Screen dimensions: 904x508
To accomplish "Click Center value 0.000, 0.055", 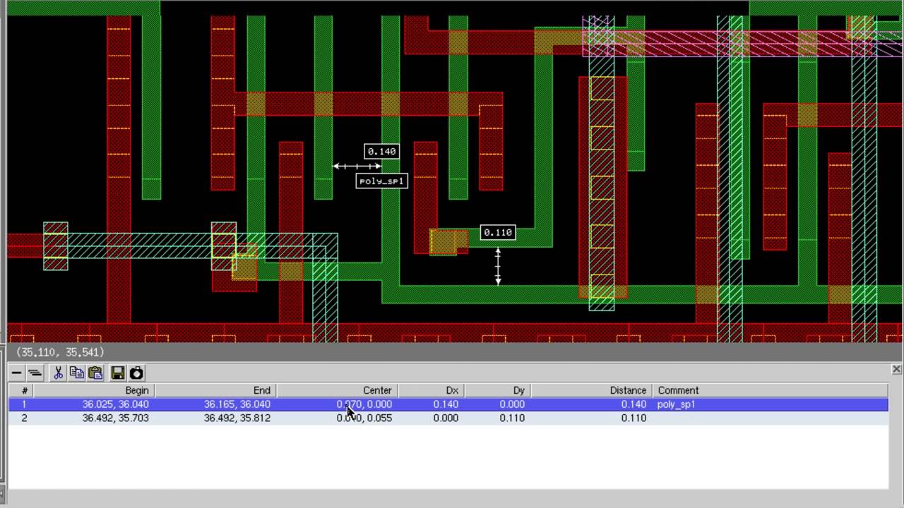I will tap(364, 418).
